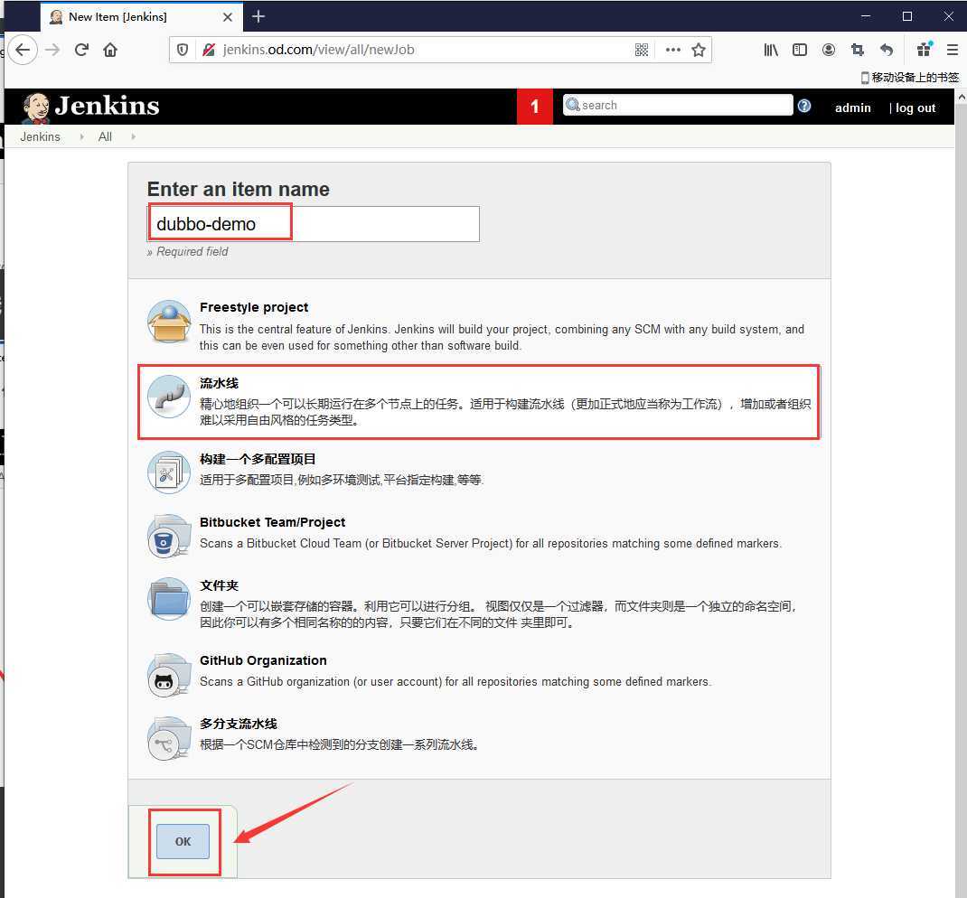967x898 pixels.
Task: Click the search help question icon
Action: click(804, 106)
